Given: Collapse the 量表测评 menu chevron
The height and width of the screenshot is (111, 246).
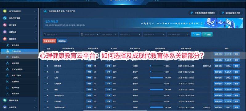Looking at the screenshot, I should [x=35, y=39].
